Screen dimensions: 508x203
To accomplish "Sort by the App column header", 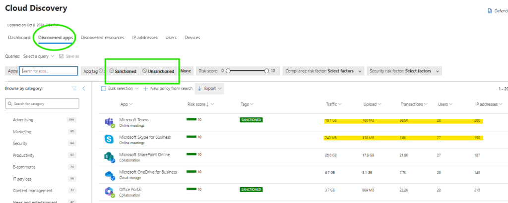I will click(127, 104).
